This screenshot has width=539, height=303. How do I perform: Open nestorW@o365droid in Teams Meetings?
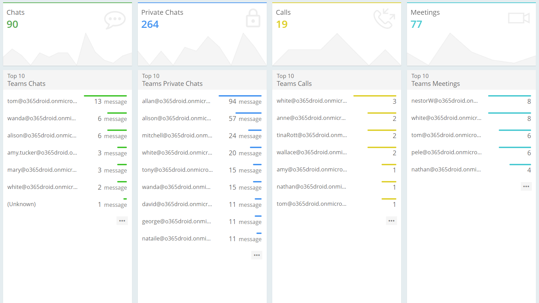click(444, 101)
